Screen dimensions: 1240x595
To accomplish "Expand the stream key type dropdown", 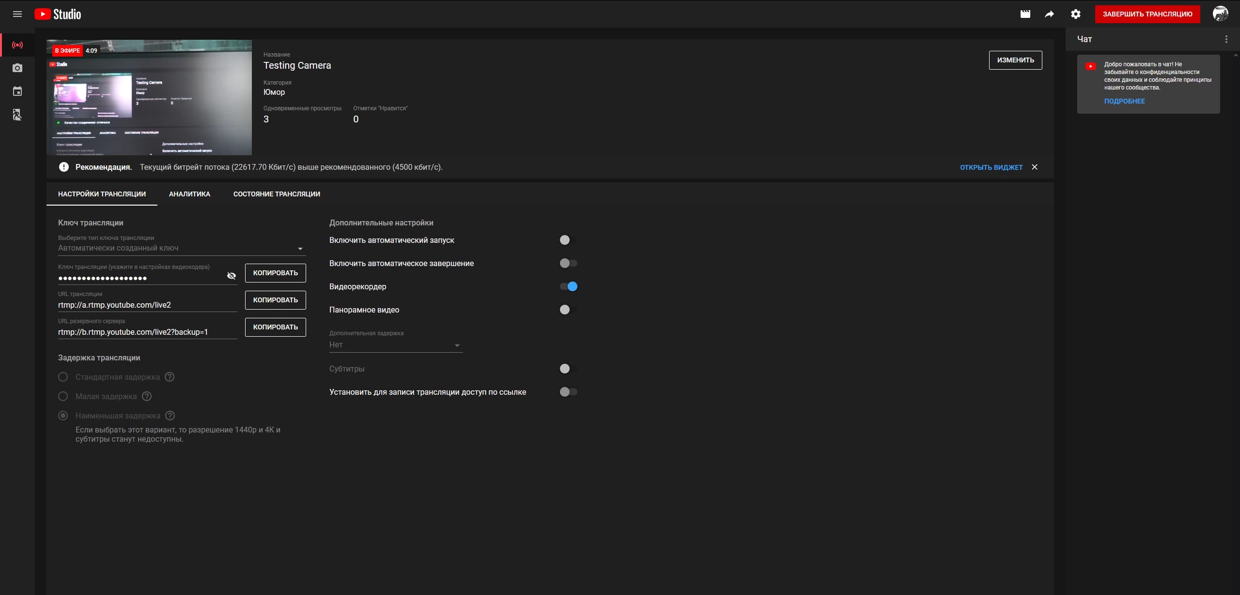I will point(181,248).
